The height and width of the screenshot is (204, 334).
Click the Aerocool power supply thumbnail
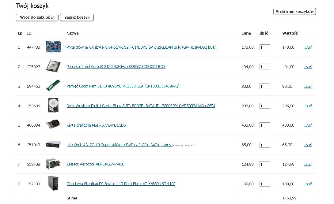tap(53, 164)
